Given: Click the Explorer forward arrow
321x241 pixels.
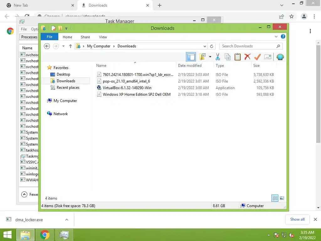Looking at the screenshot, I should point(56,46).
